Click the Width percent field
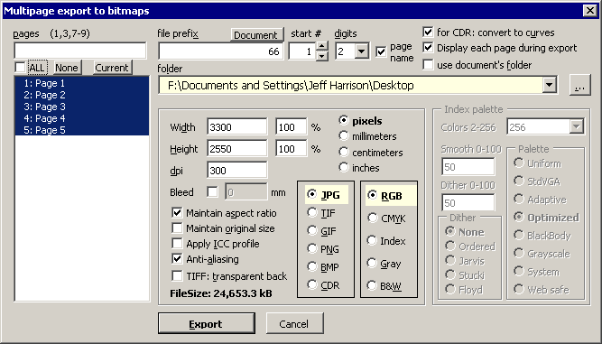Screen dimensions: 602x344 (x=291, y=126)
